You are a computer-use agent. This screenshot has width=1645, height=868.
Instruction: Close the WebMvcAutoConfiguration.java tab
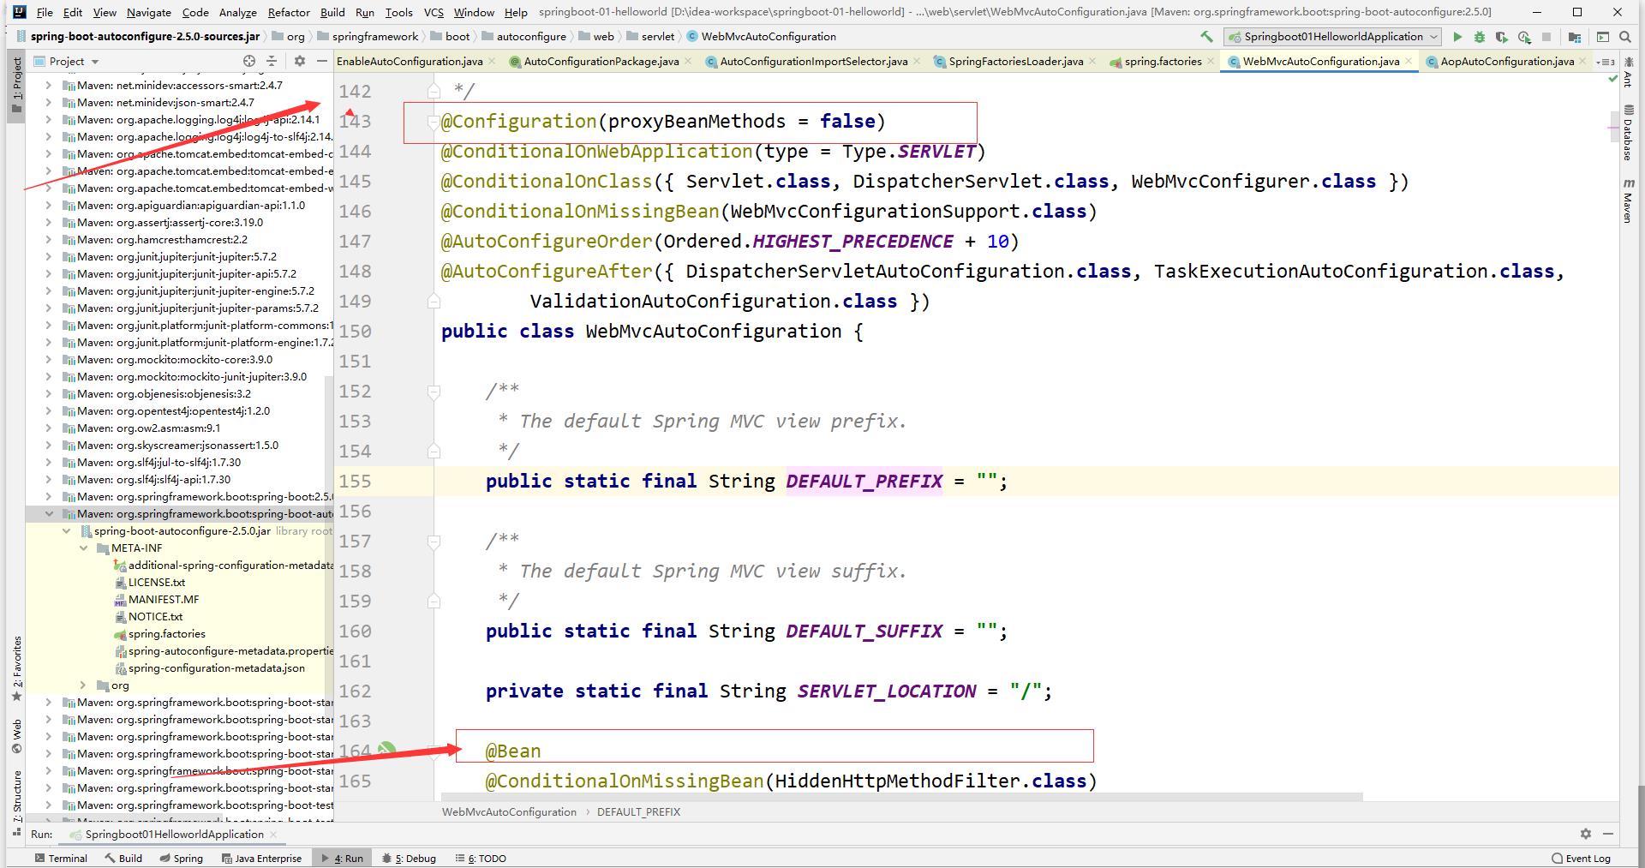[x=1409, y=61]
